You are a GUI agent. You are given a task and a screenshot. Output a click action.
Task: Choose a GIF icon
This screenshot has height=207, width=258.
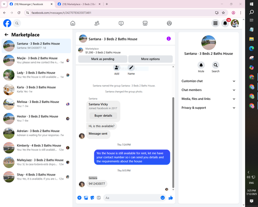[x=99, y=198]
